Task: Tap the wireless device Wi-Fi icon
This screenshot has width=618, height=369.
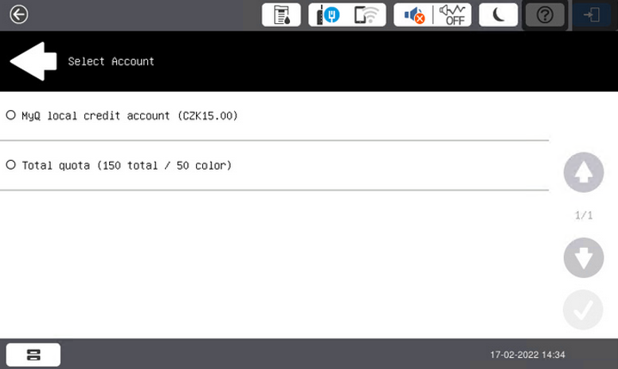Action: click(x=367, y=15)
